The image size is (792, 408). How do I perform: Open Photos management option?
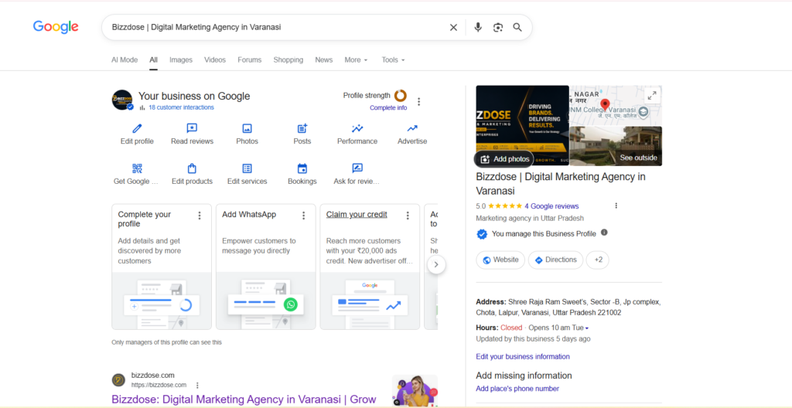(x=247, y=134)
